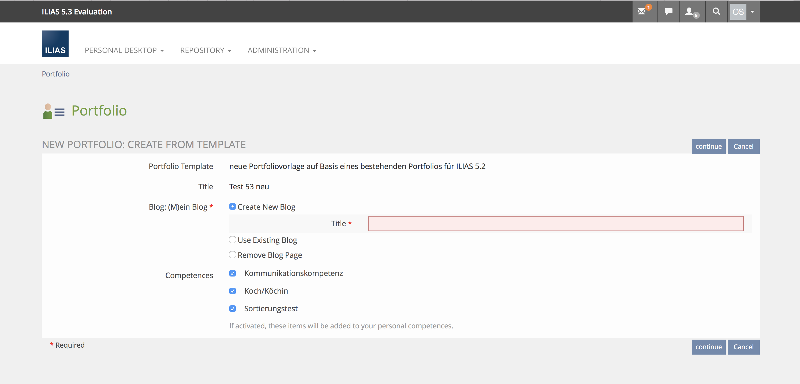Expand the Repository menu
The width and height of the screenshot is (800, 384).
[x=205, y=50]
